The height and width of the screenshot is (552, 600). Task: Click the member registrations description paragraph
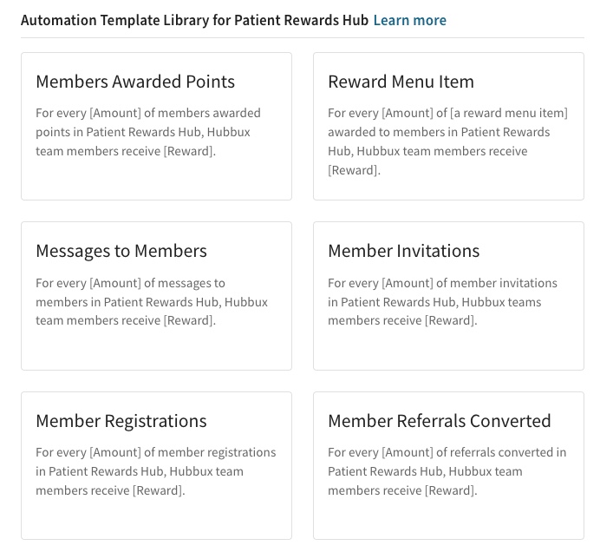156,471
